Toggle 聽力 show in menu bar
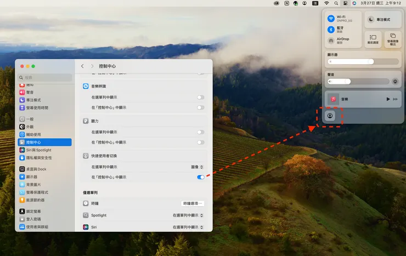This screenshot has height=256, width=406. (x=201, y=132)
